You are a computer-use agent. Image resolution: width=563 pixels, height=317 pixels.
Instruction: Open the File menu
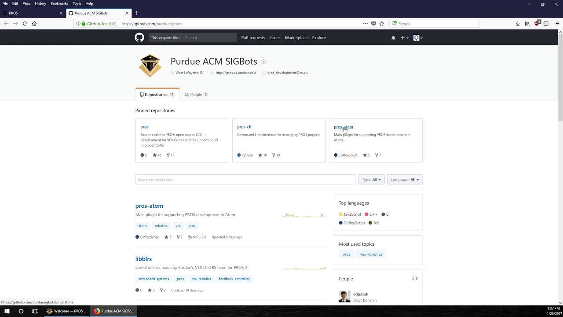(x=5, y=4)
